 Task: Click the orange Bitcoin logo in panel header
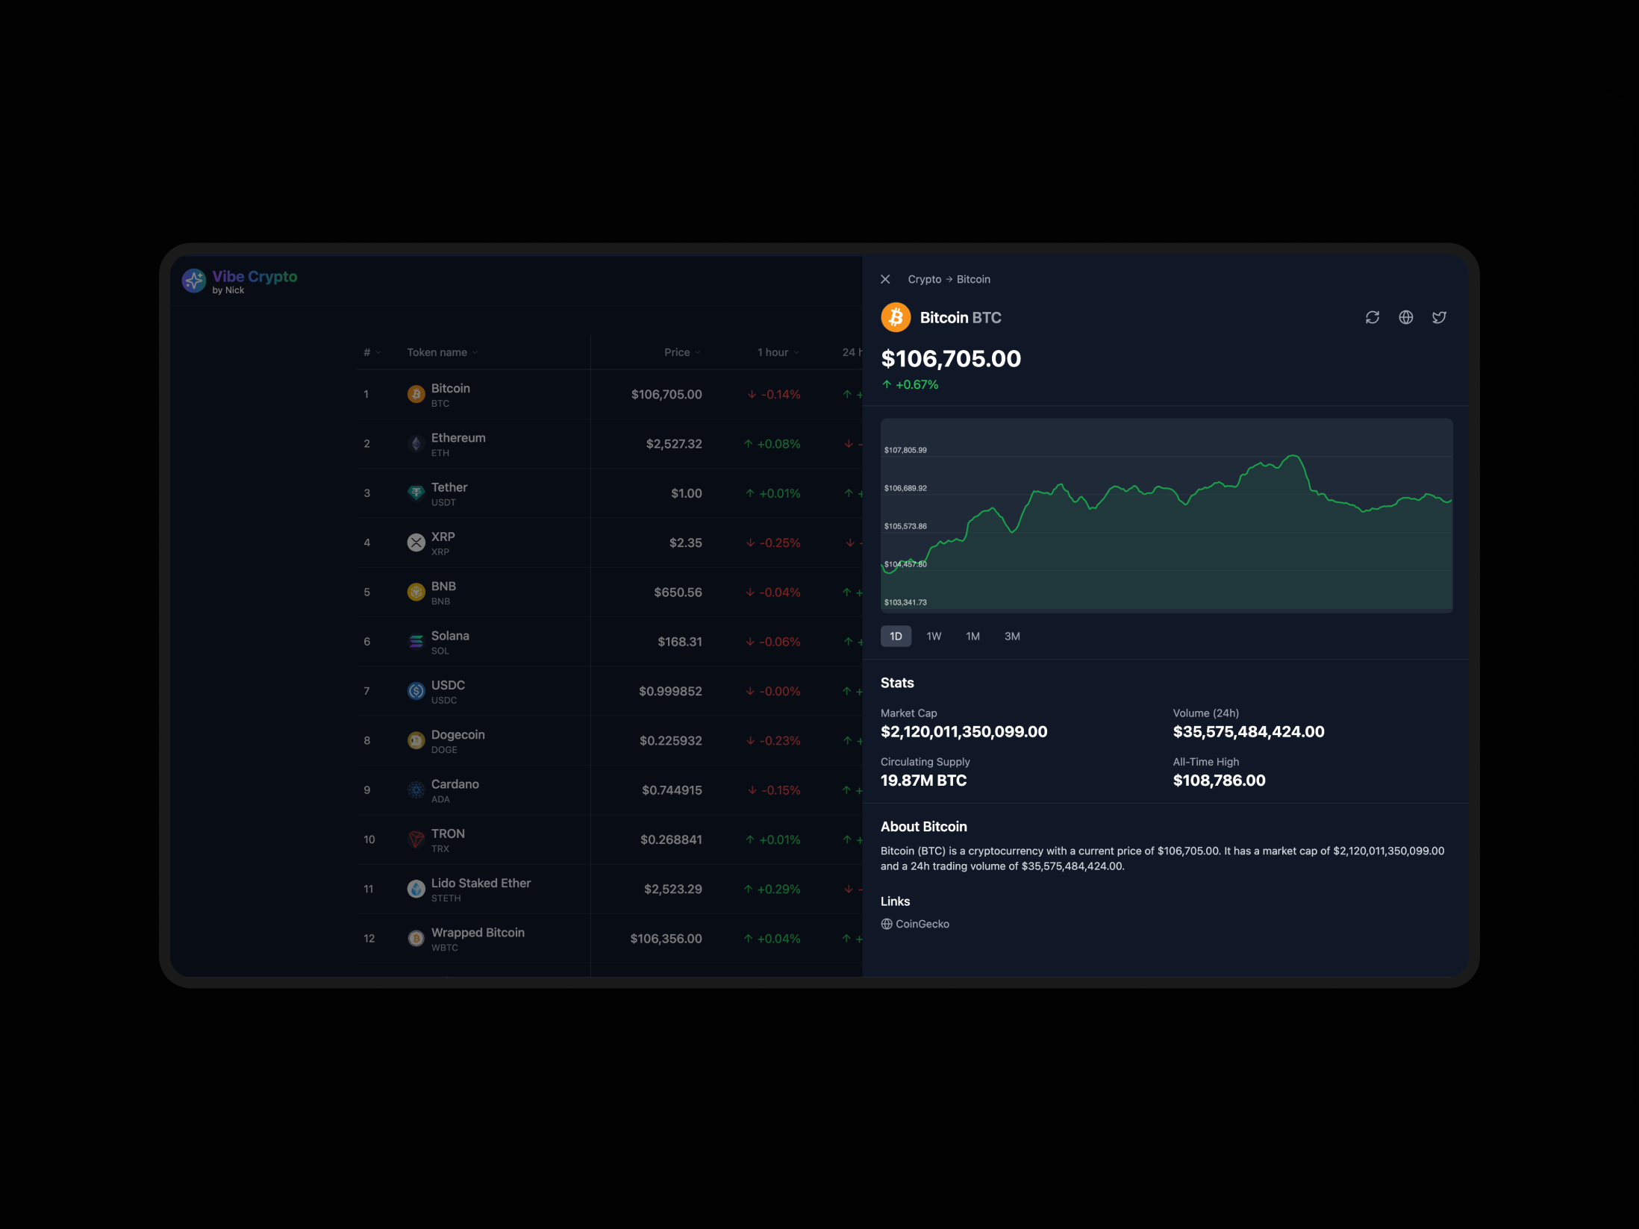(896, 318)
